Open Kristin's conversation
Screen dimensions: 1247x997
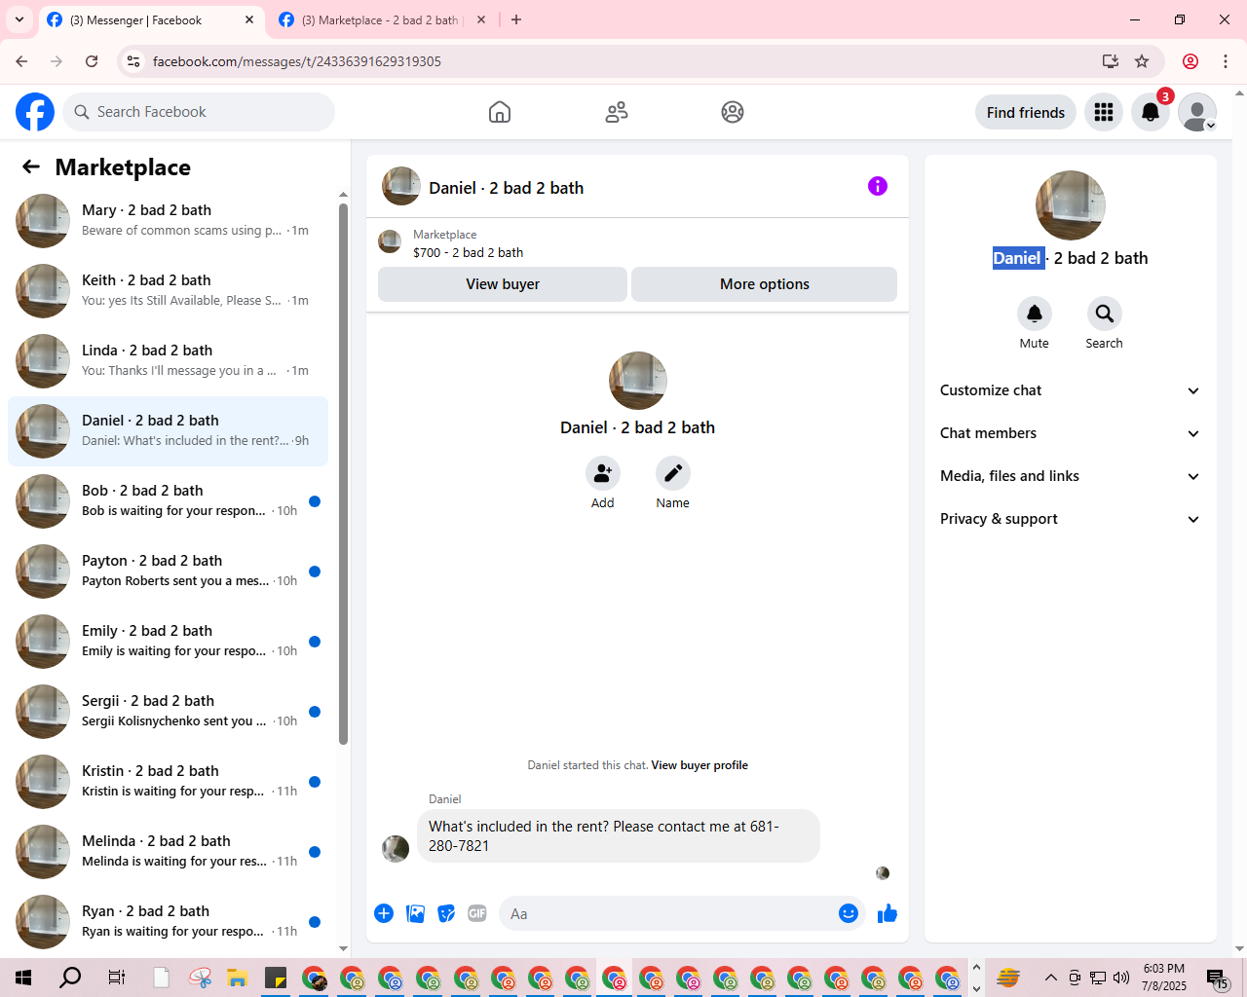168,782
